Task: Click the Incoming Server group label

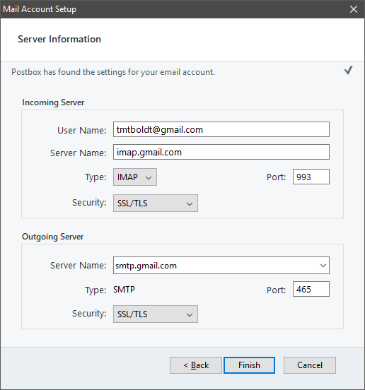Action: (53, 102)
